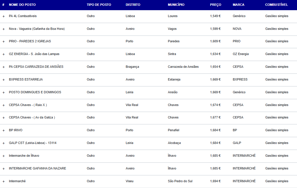Expand PRIO - PAREDES 2 IGREJAS row
The image size is (297, 188).
pyautogui.click(x=3, y=41)
